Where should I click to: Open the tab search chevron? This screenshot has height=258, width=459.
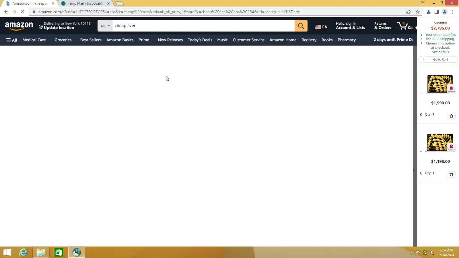(423, 3)
